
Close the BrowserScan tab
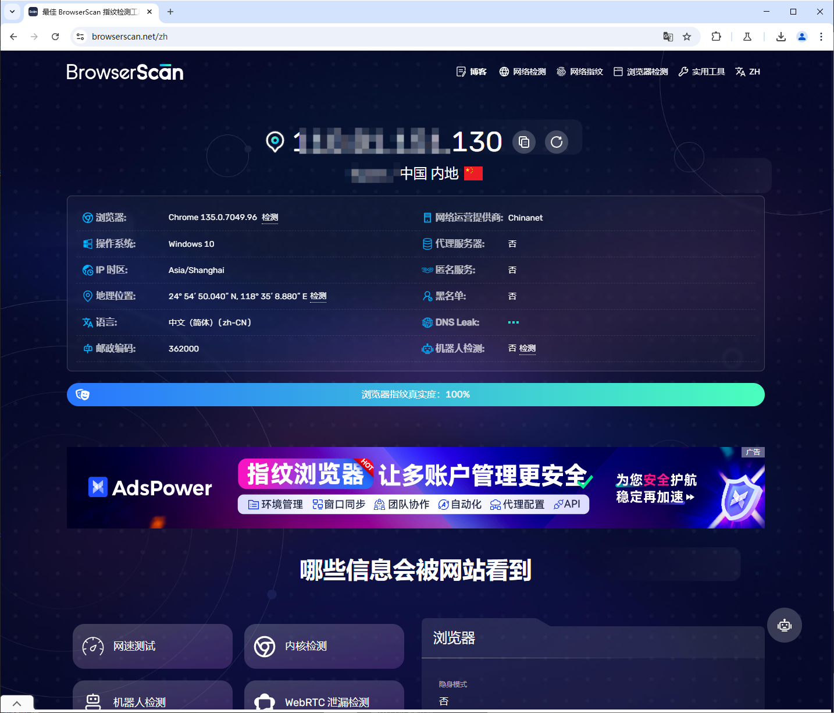click(149, 12)
